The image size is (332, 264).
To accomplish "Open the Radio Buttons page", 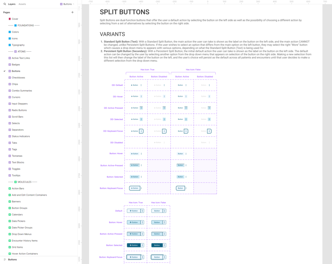I will click(19, 110).
